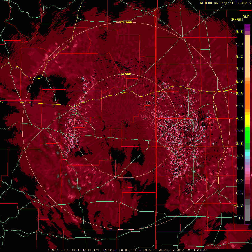
Task: Click the -1.3 value on the color scale
Action: click(238, 206)
